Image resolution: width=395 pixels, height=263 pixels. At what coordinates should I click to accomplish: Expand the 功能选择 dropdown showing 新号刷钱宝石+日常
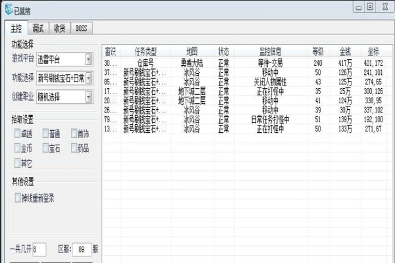(x=89, y=78)
